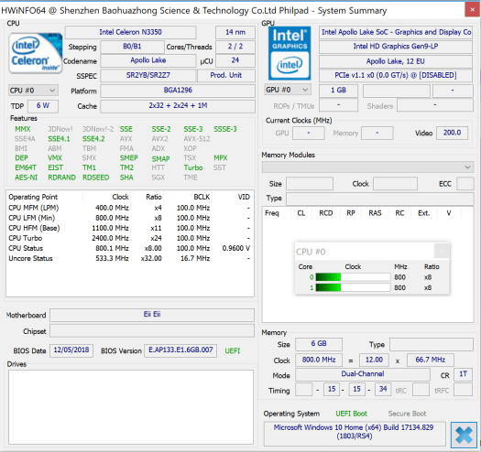The width and height of the screenshot is (481, 452).
Task: Click the blue X close icon at bottom right
Action: (x=464, y=435)
